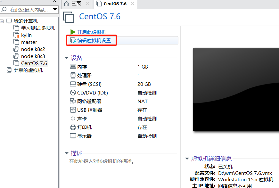Click the 学习测试虚拟机 VM icon
Image resolution: width=279 pixels, height=188 pixels.
[x=16, y=28]
